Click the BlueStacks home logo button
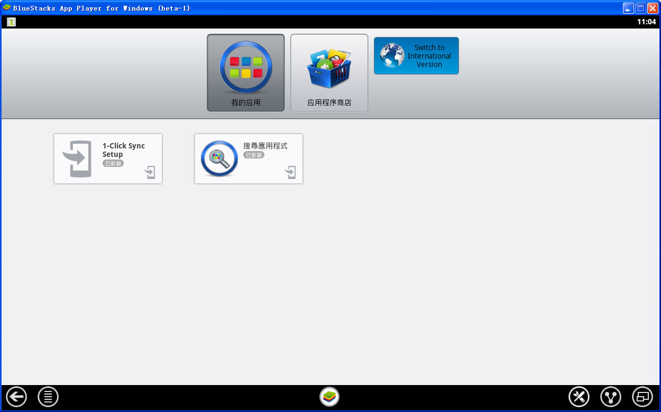 coord(329,397)
